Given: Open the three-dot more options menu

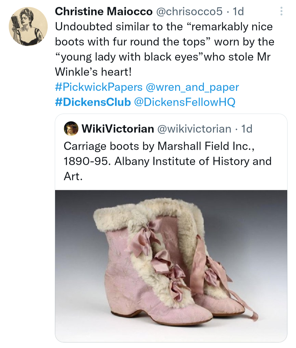Looking at the screenshot, I should 281,11.
